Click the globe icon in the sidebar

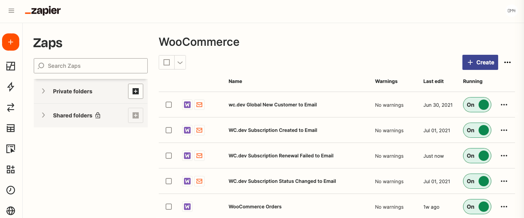[11, 211]
